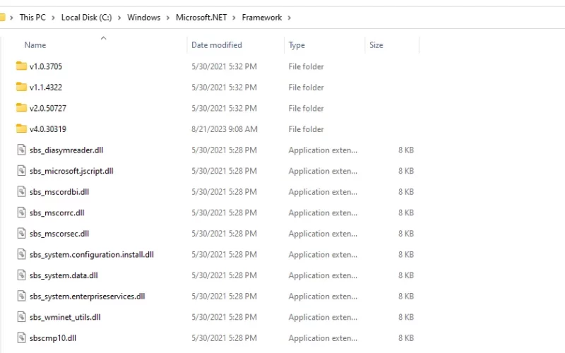Viewport: 565px width, 353px height.
Task: Expand the chevron after Framework in the address bar
Action: pyautogui.click(x=289, y=18)
